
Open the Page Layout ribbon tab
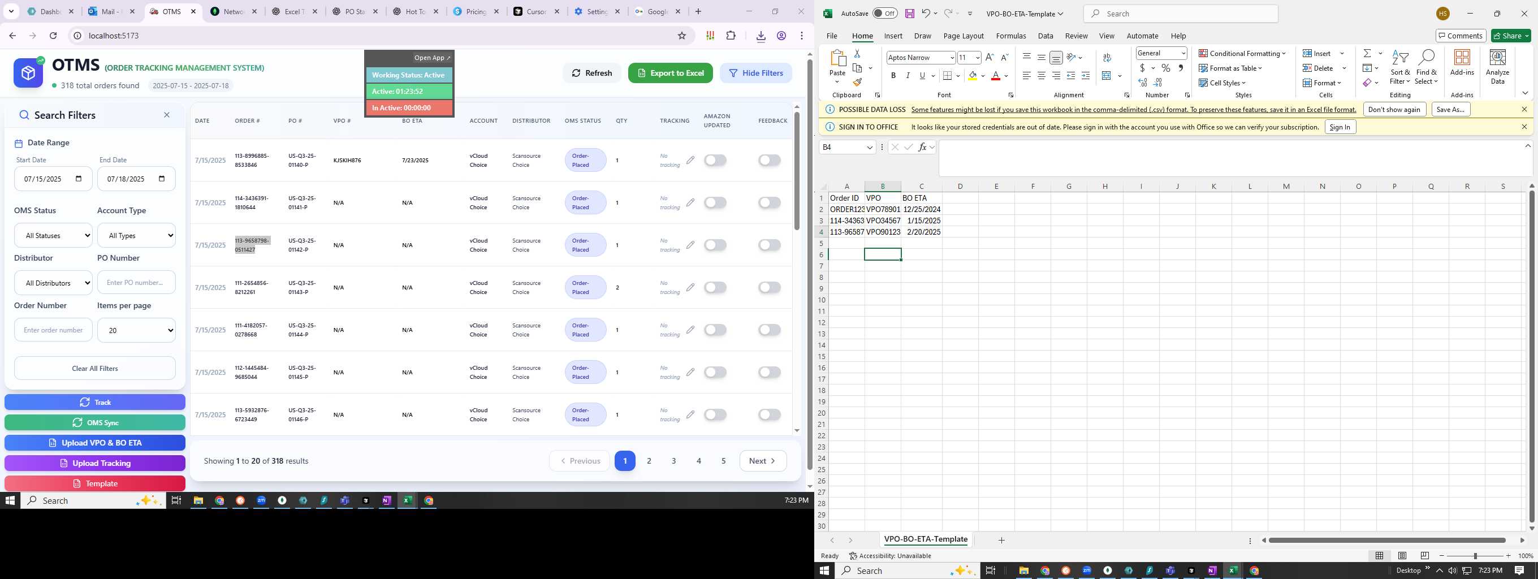(x=963, y=36)
